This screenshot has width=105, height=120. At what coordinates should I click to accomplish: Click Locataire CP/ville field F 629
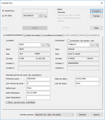click(34, 59)
